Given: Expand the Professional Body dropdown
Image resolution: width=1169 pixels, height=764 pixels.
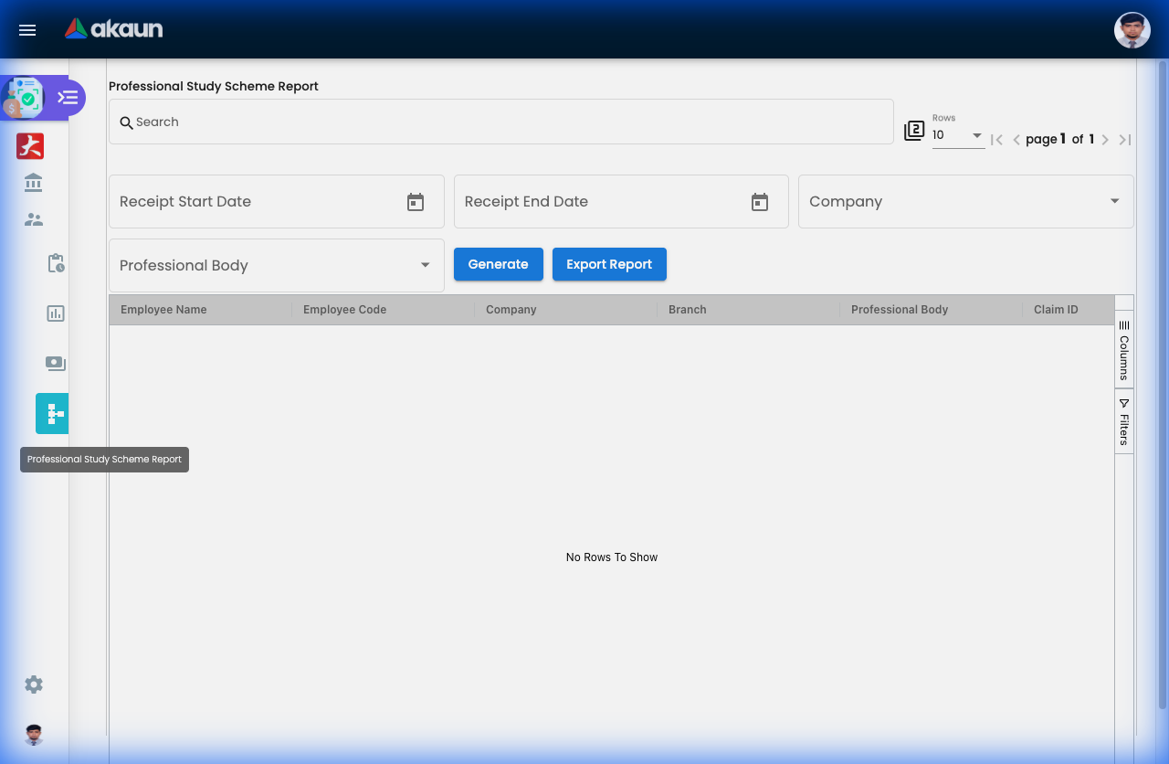Looking at the screenshot, I should point(425,265).
